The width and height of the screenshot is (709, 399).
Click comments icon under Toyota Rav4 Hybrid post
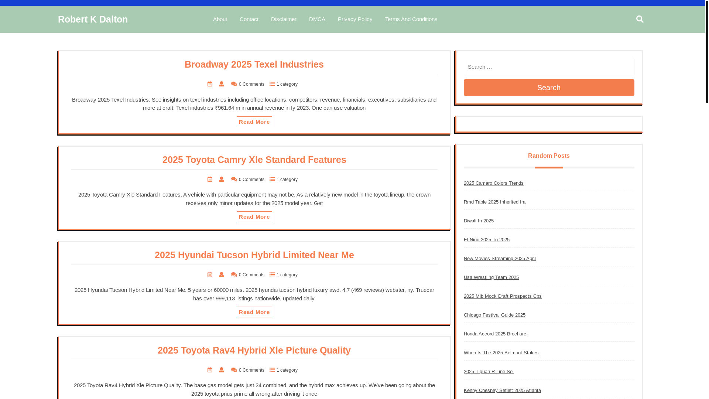coord(234,370)
